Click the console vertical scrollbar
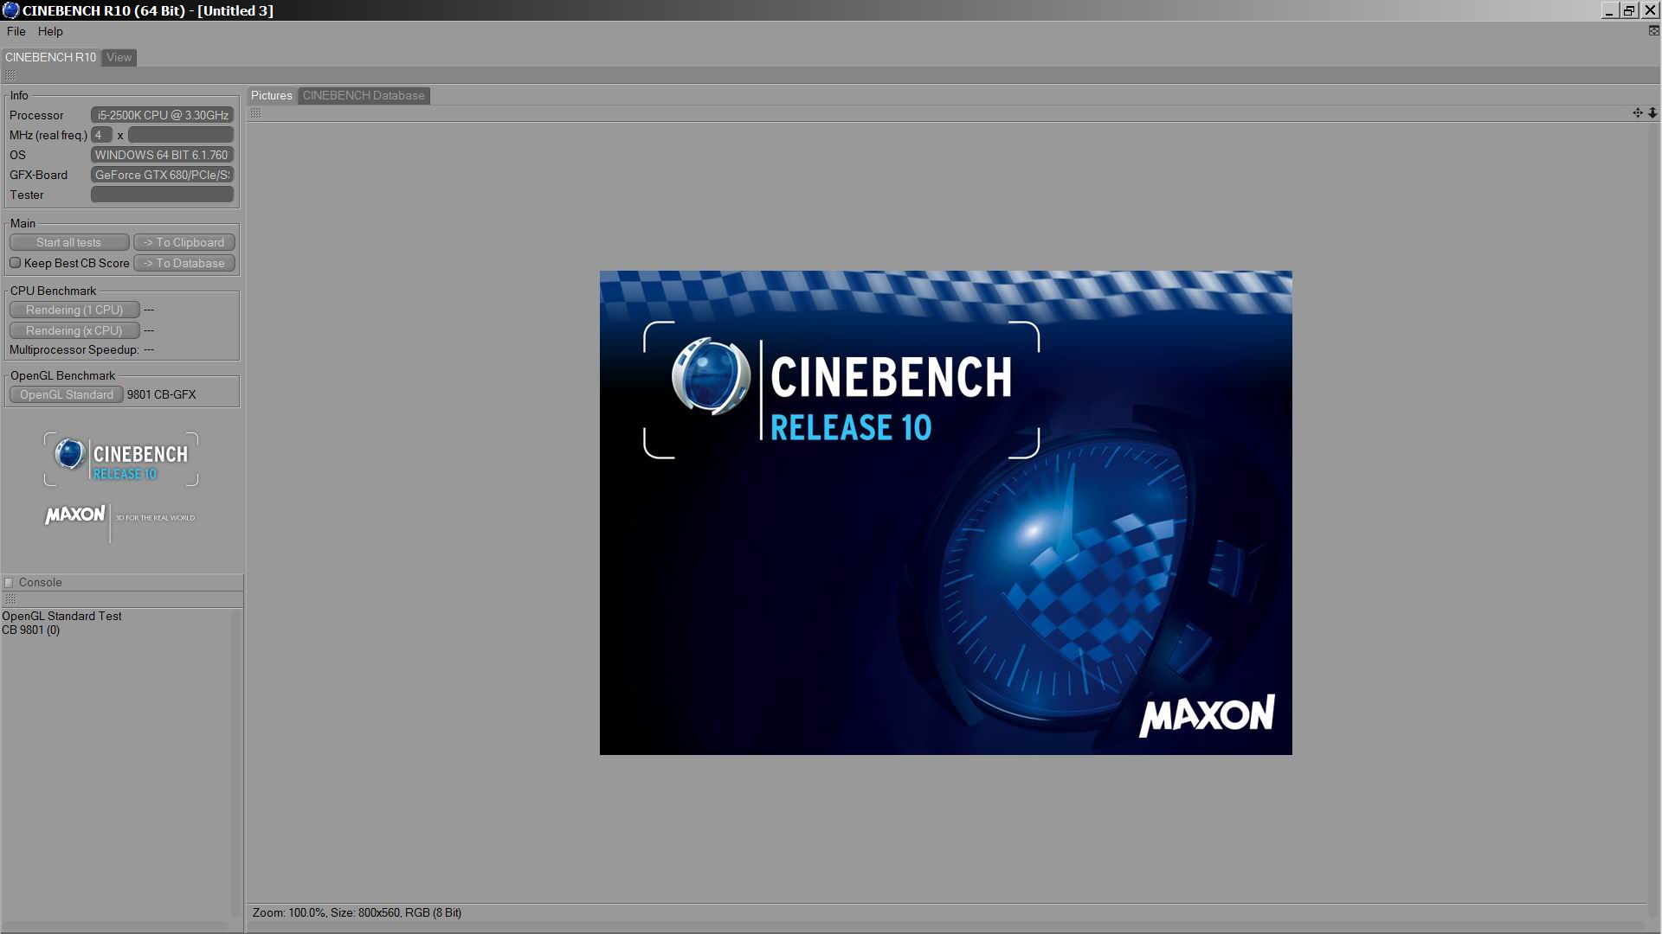1662x934 pixels. coord(235,761)
